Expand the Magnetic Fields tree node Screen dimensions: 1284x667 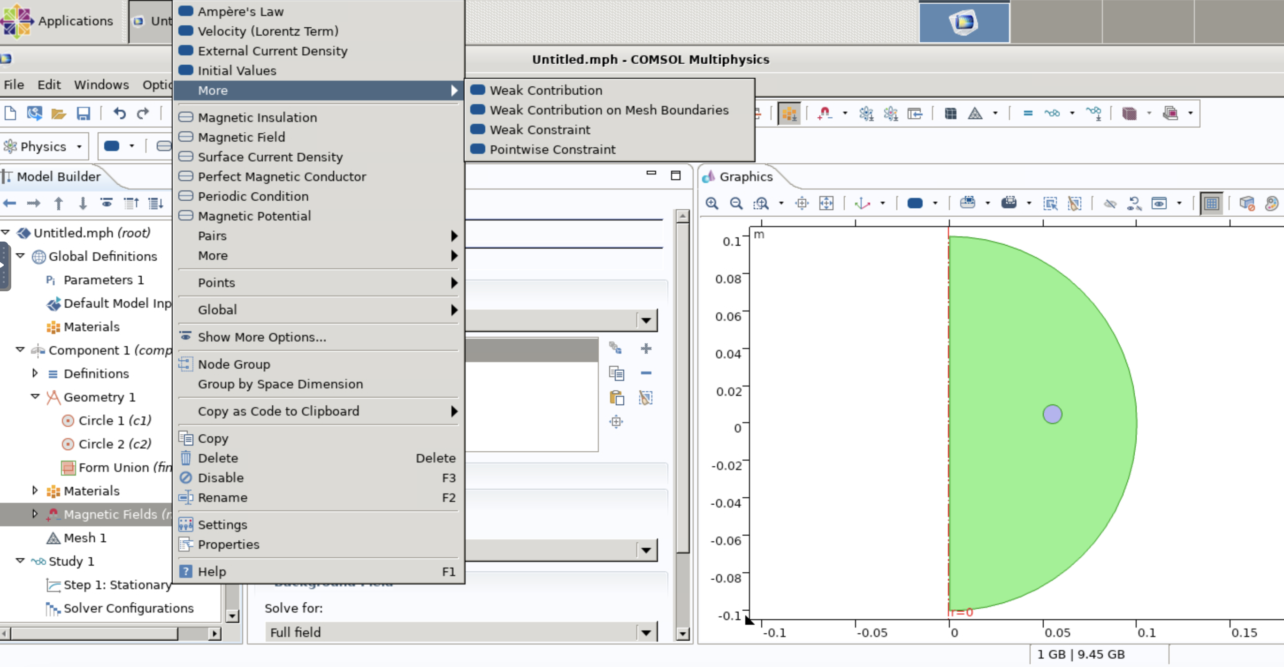(x=35, y=514)
